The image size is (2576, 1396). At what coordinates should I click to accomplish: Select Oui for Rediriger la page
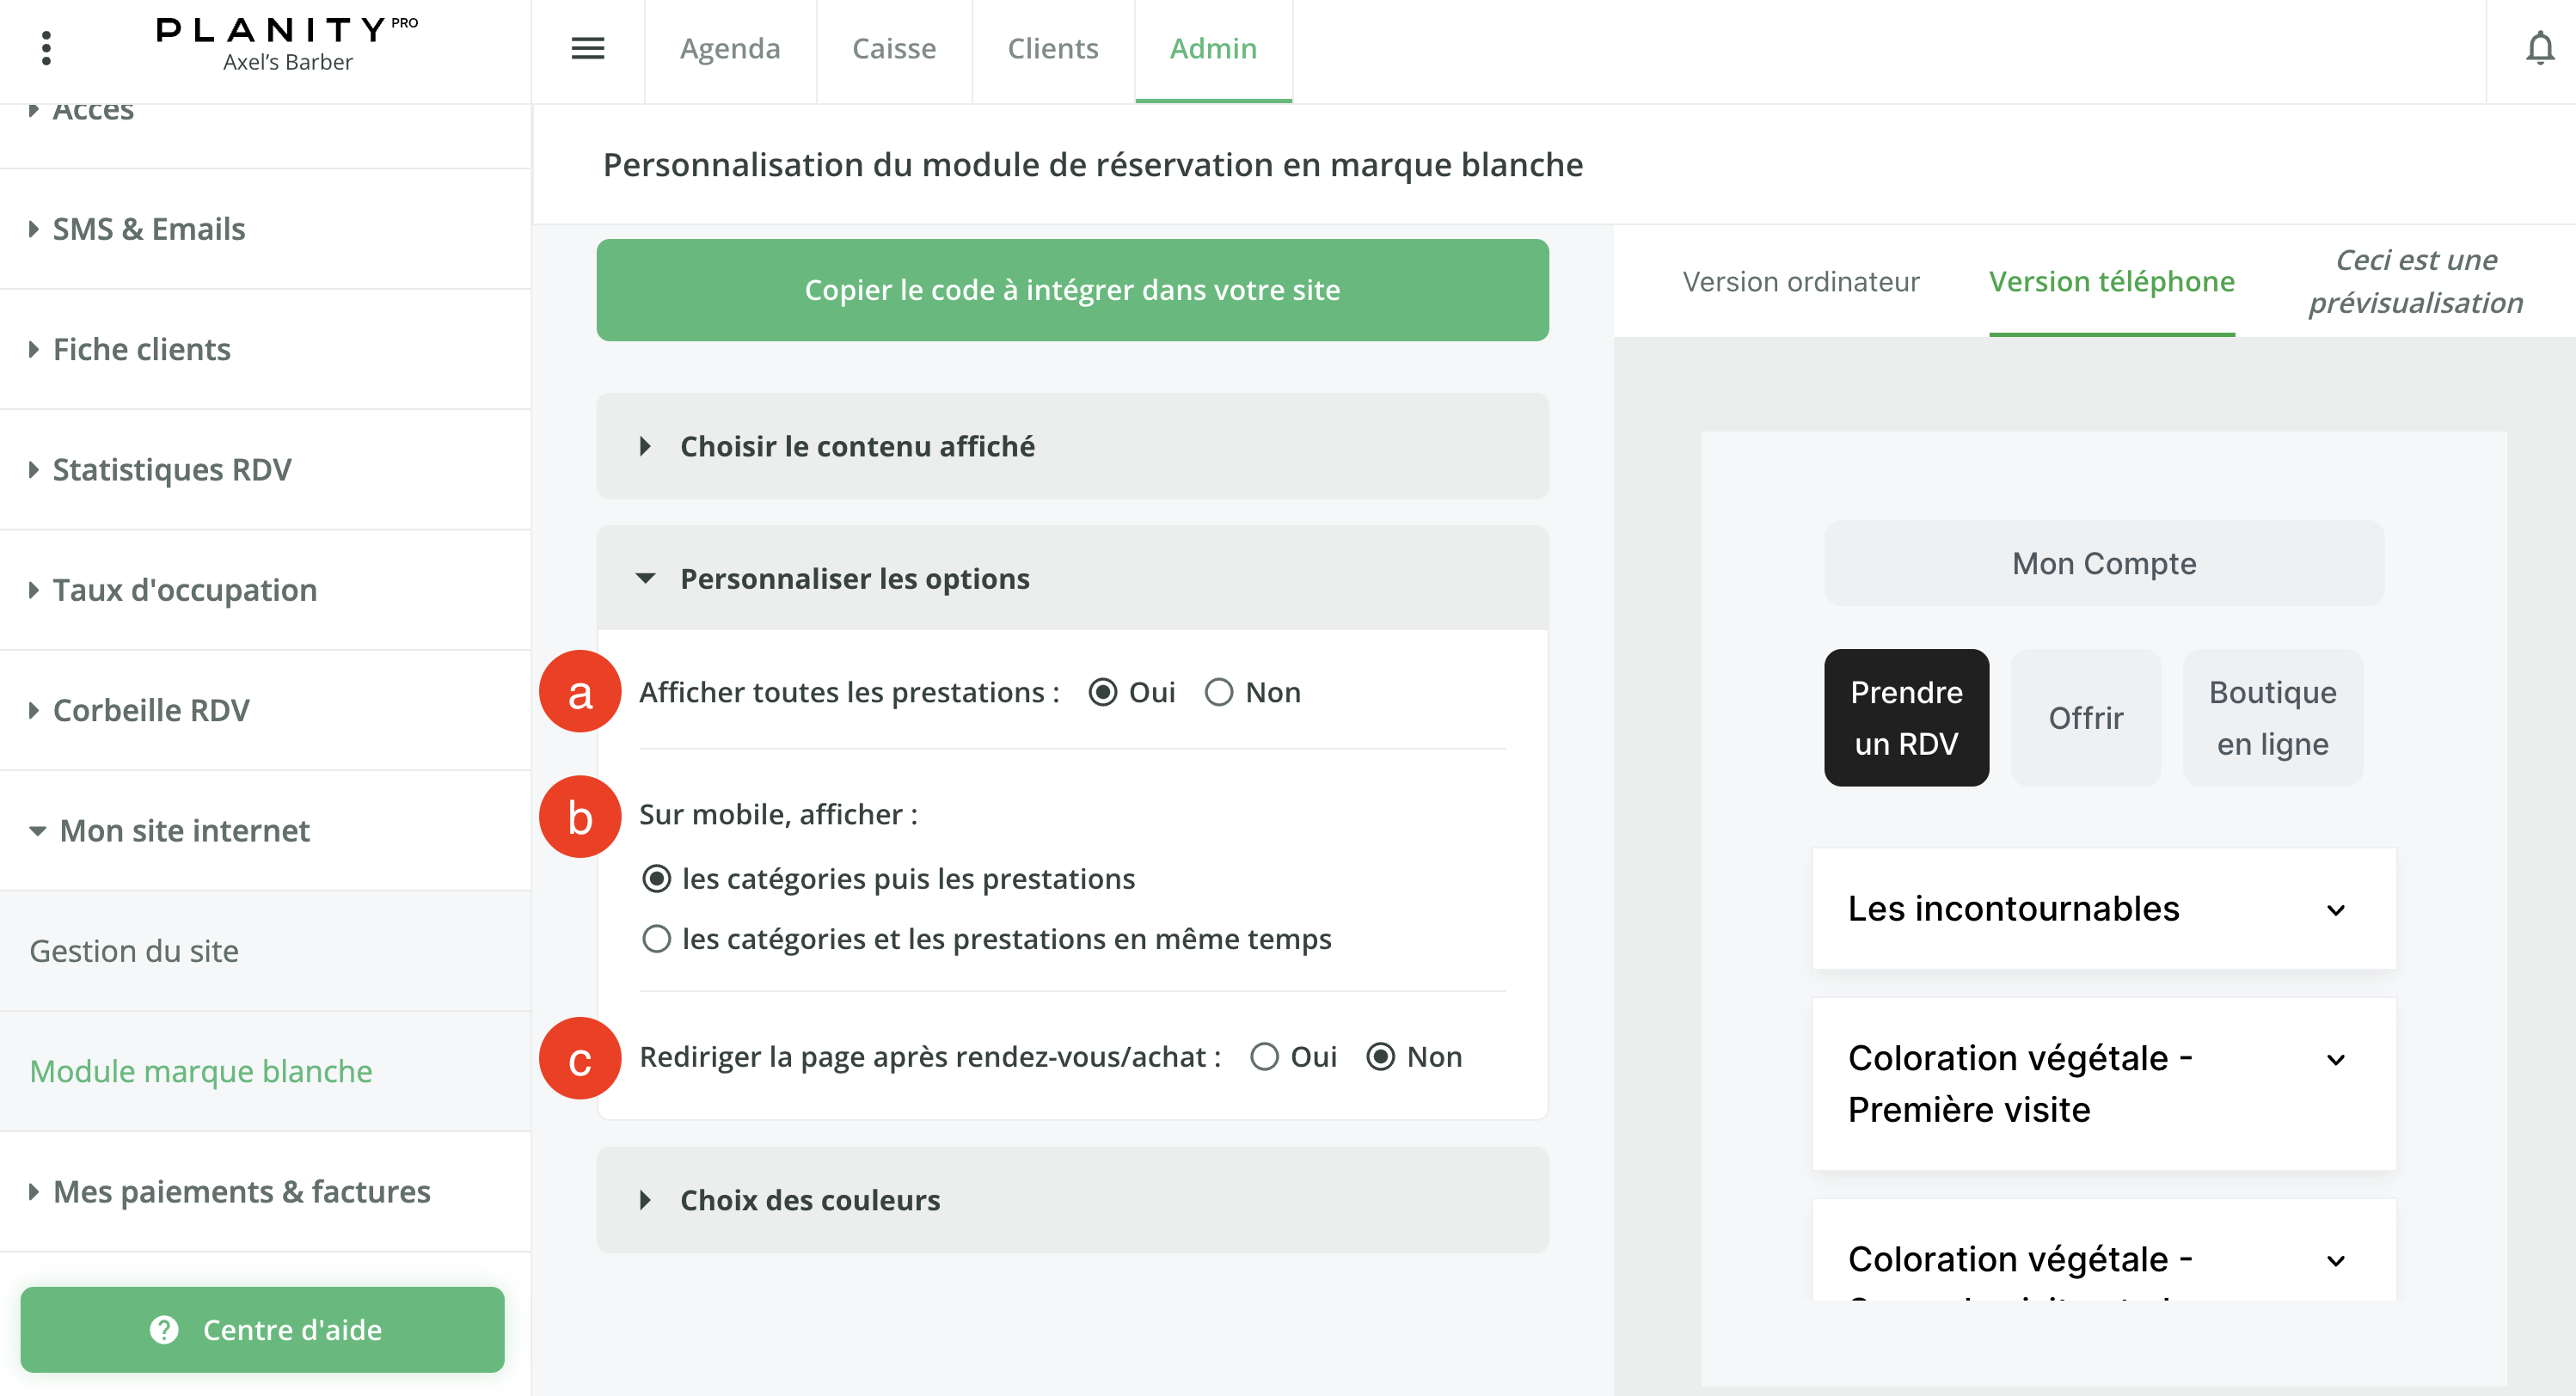[x=1264, y=1057]
